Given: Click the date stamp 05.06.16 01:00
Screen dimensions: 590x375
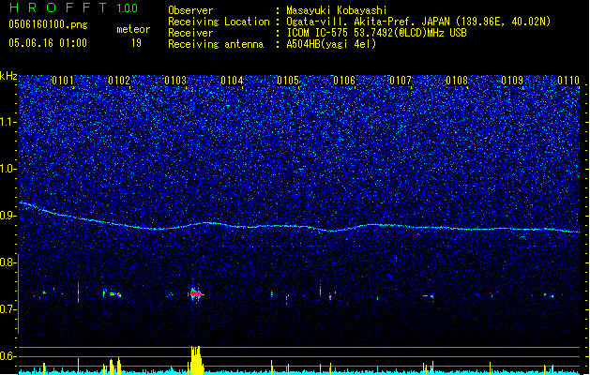Looking at the screenshot, I should pos(48,43).
